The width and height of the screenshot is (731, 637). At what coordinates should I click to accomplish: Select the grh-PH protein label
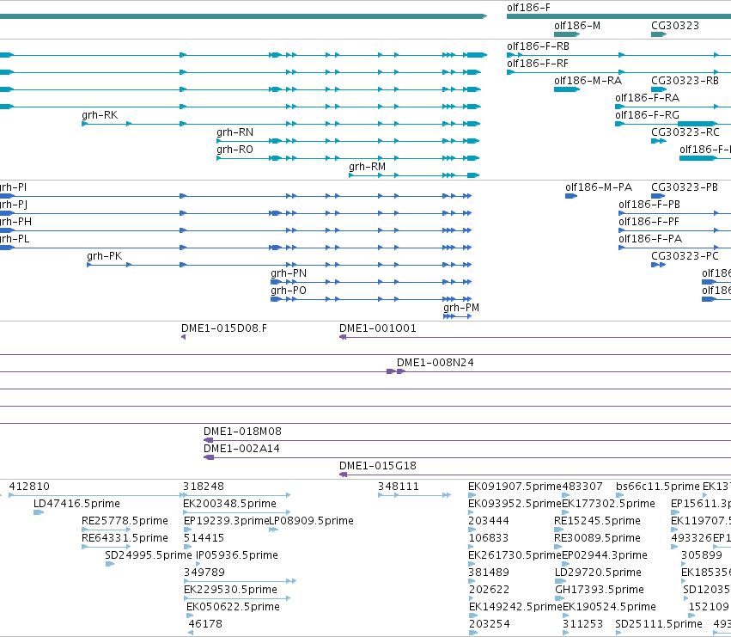pos(15,222)
